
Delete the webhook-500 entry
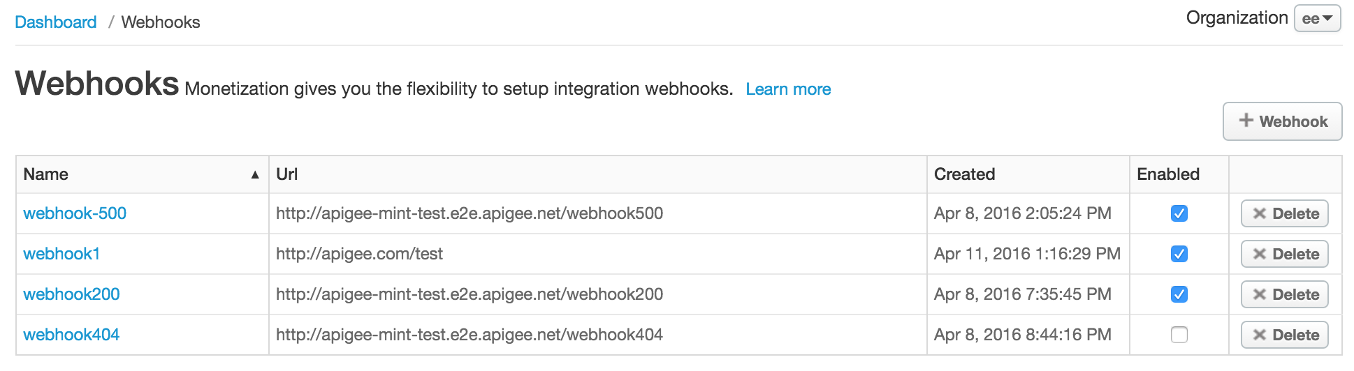1284,214
